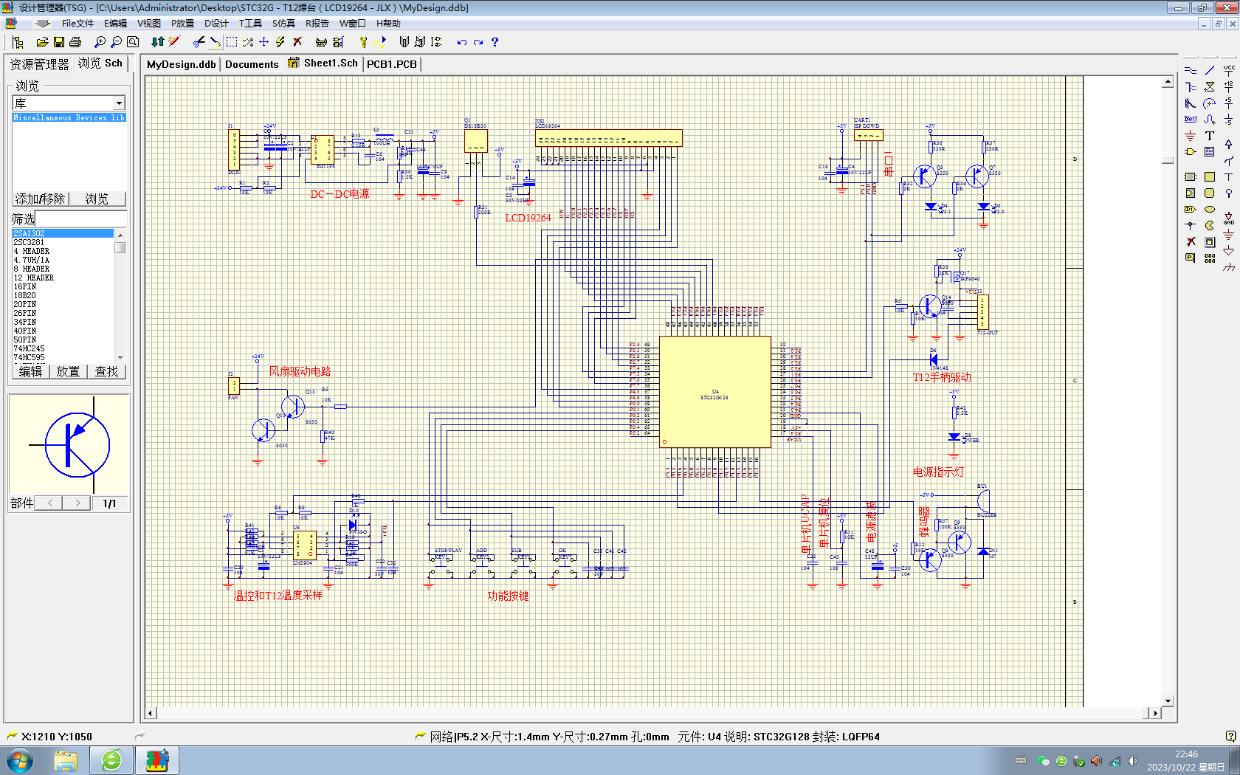The width and height of the screenshot is (1240, 775).
Task: Open help with the question mark icon
Action: point(495,42)
